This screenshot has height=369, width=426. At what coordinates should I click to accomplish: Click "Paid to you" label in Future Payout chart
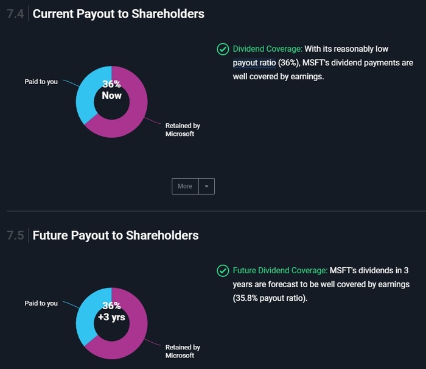(41, 303)
